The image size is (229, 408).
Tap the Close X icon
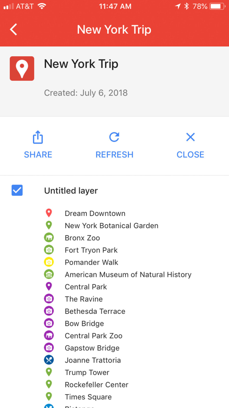click(190, 137)
